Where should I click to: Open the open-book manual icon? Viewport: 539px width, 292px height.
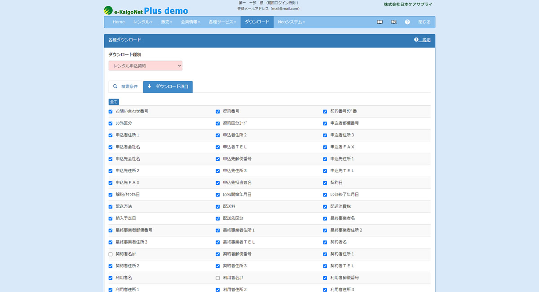click(x=380, y=22)
